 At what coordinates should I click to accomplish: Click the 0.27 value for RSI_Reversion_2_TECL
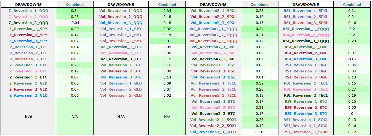[x=352, y=89]
